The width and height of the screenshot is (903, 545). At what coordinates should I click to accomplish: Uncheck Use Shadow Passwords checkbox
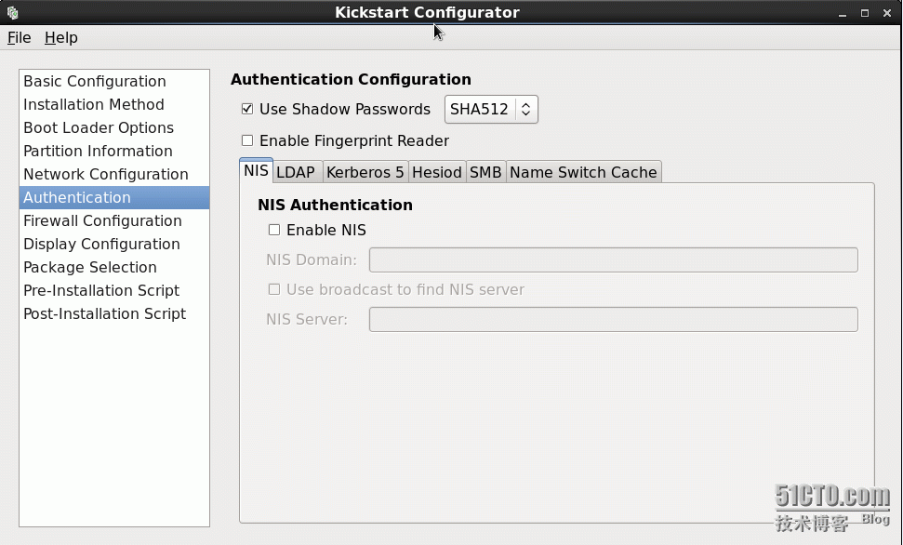coord(247,109)
